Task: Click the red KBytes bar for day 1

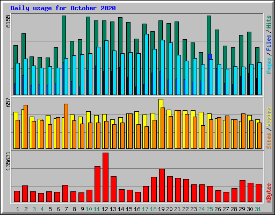Action: pyautogui.click(x=17, y=196)
